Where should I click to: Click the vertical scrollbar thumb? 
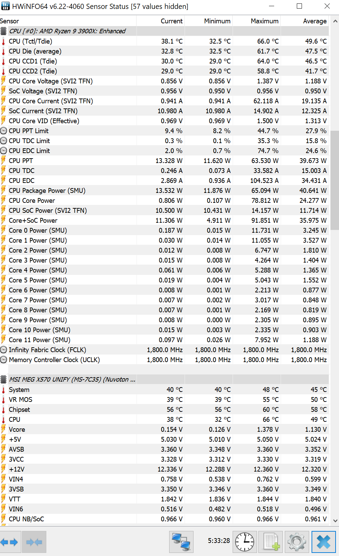pos(335,180)
